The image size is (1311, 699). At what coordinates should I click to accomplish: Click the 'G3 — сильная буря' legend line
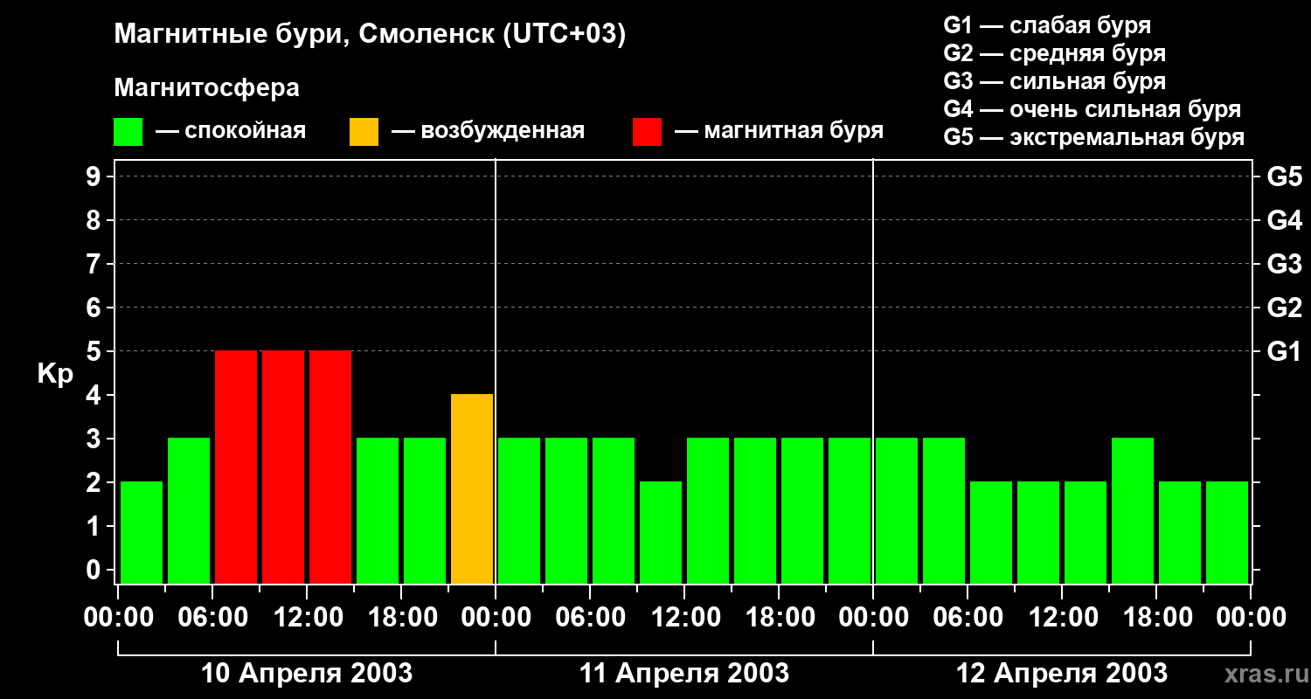(1055, 81)
